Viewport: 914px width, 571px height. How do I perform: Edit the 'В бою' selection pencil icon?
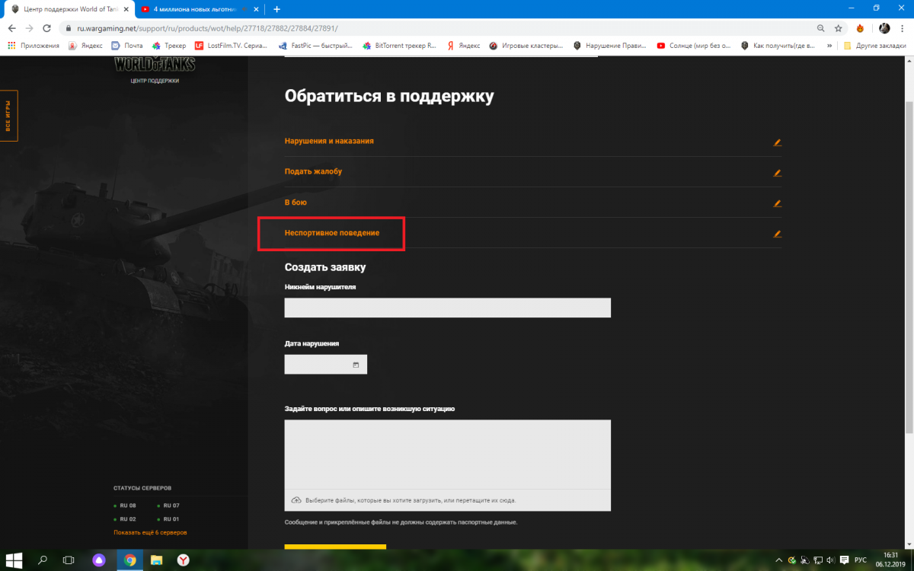point(777,203)
